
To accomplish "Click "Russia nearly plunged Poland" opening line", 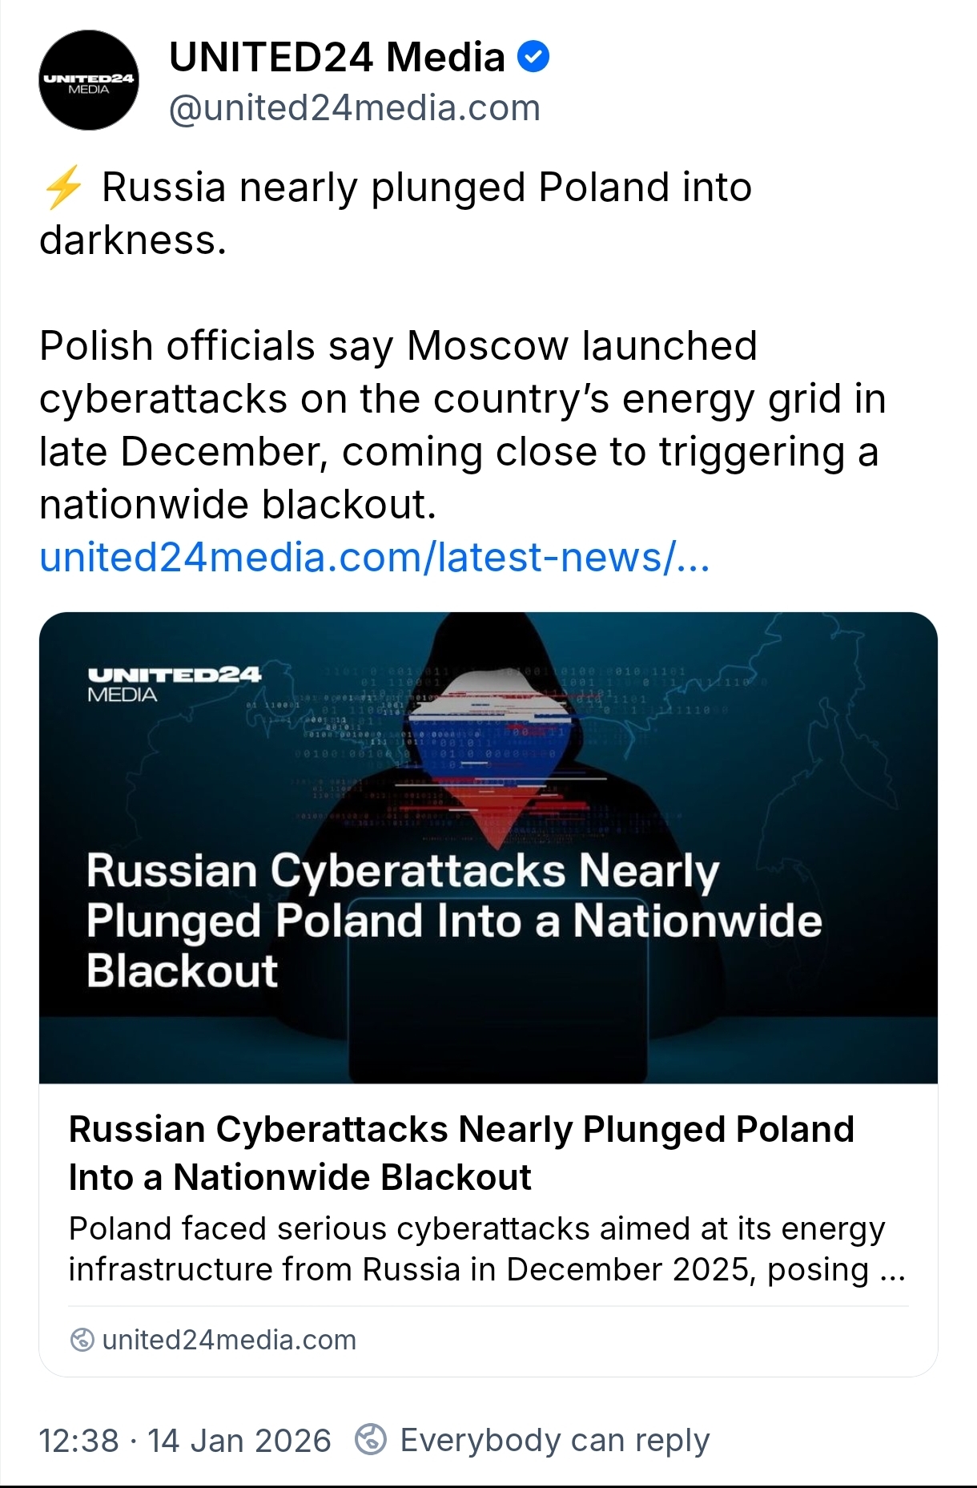I will (426, 189).
